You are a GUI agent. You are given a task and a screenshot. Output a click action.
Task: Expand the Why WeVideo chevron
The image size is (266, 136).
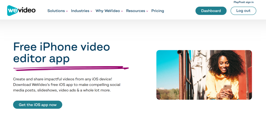(x=122, y=11)
